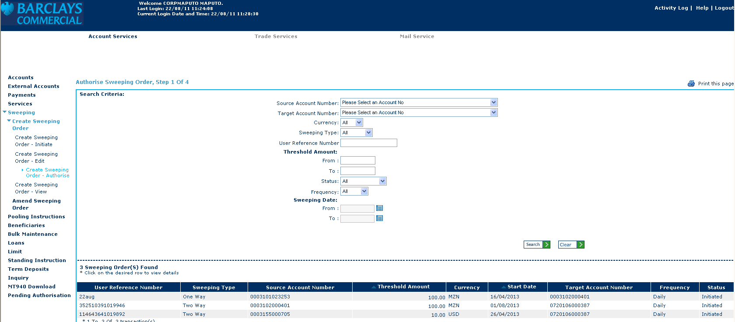Open the Trade Services tab
This screenshot has height=322, width=735.
pyautogui.click(x=276, y=36)
